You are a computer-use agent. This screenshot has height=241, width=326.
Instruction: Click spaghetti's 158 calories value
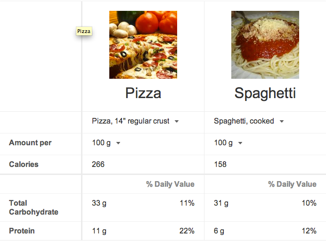[x=220, y=165]
